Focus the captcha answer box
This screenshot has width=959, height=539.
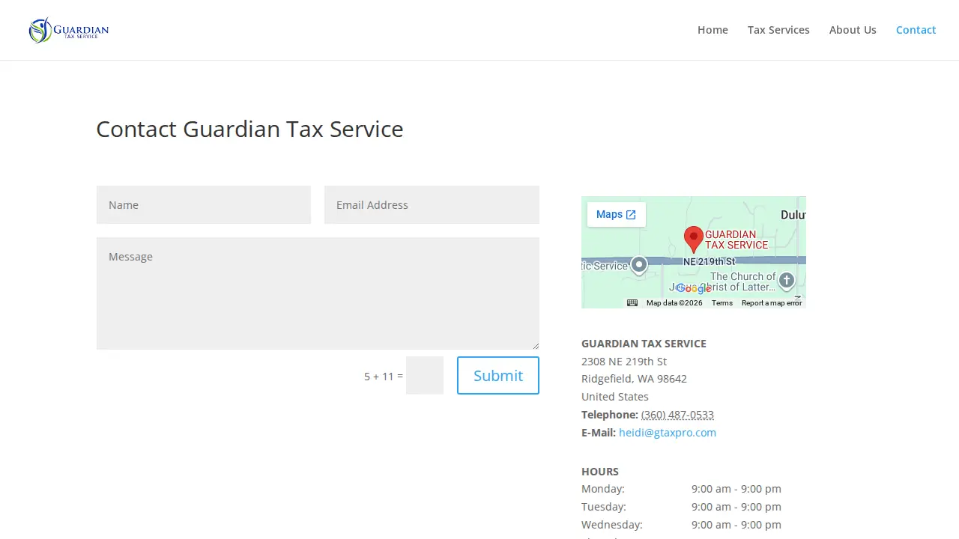click(425, 375)
